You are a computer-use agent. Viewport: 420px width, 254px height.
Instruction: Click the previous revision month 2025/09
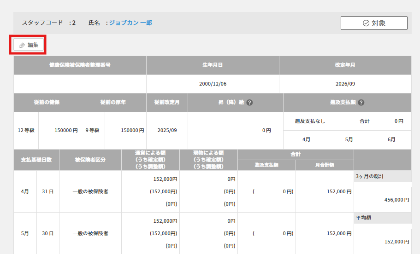pyautogui.click(x=167, y=131)
